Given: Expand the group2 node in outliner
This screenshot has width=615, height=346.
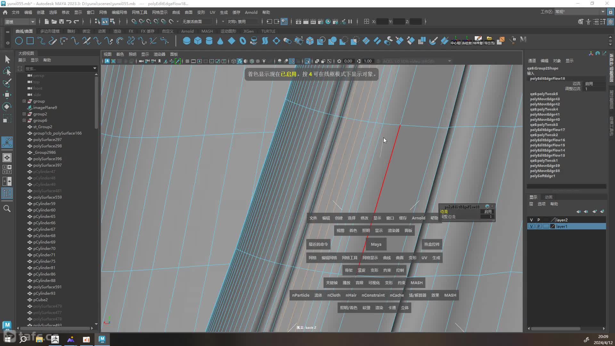Looking at the screenshot, I should point(24,114).
